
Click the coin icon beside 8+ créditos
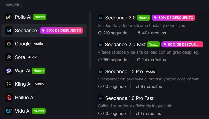click(x=137, y=86)
